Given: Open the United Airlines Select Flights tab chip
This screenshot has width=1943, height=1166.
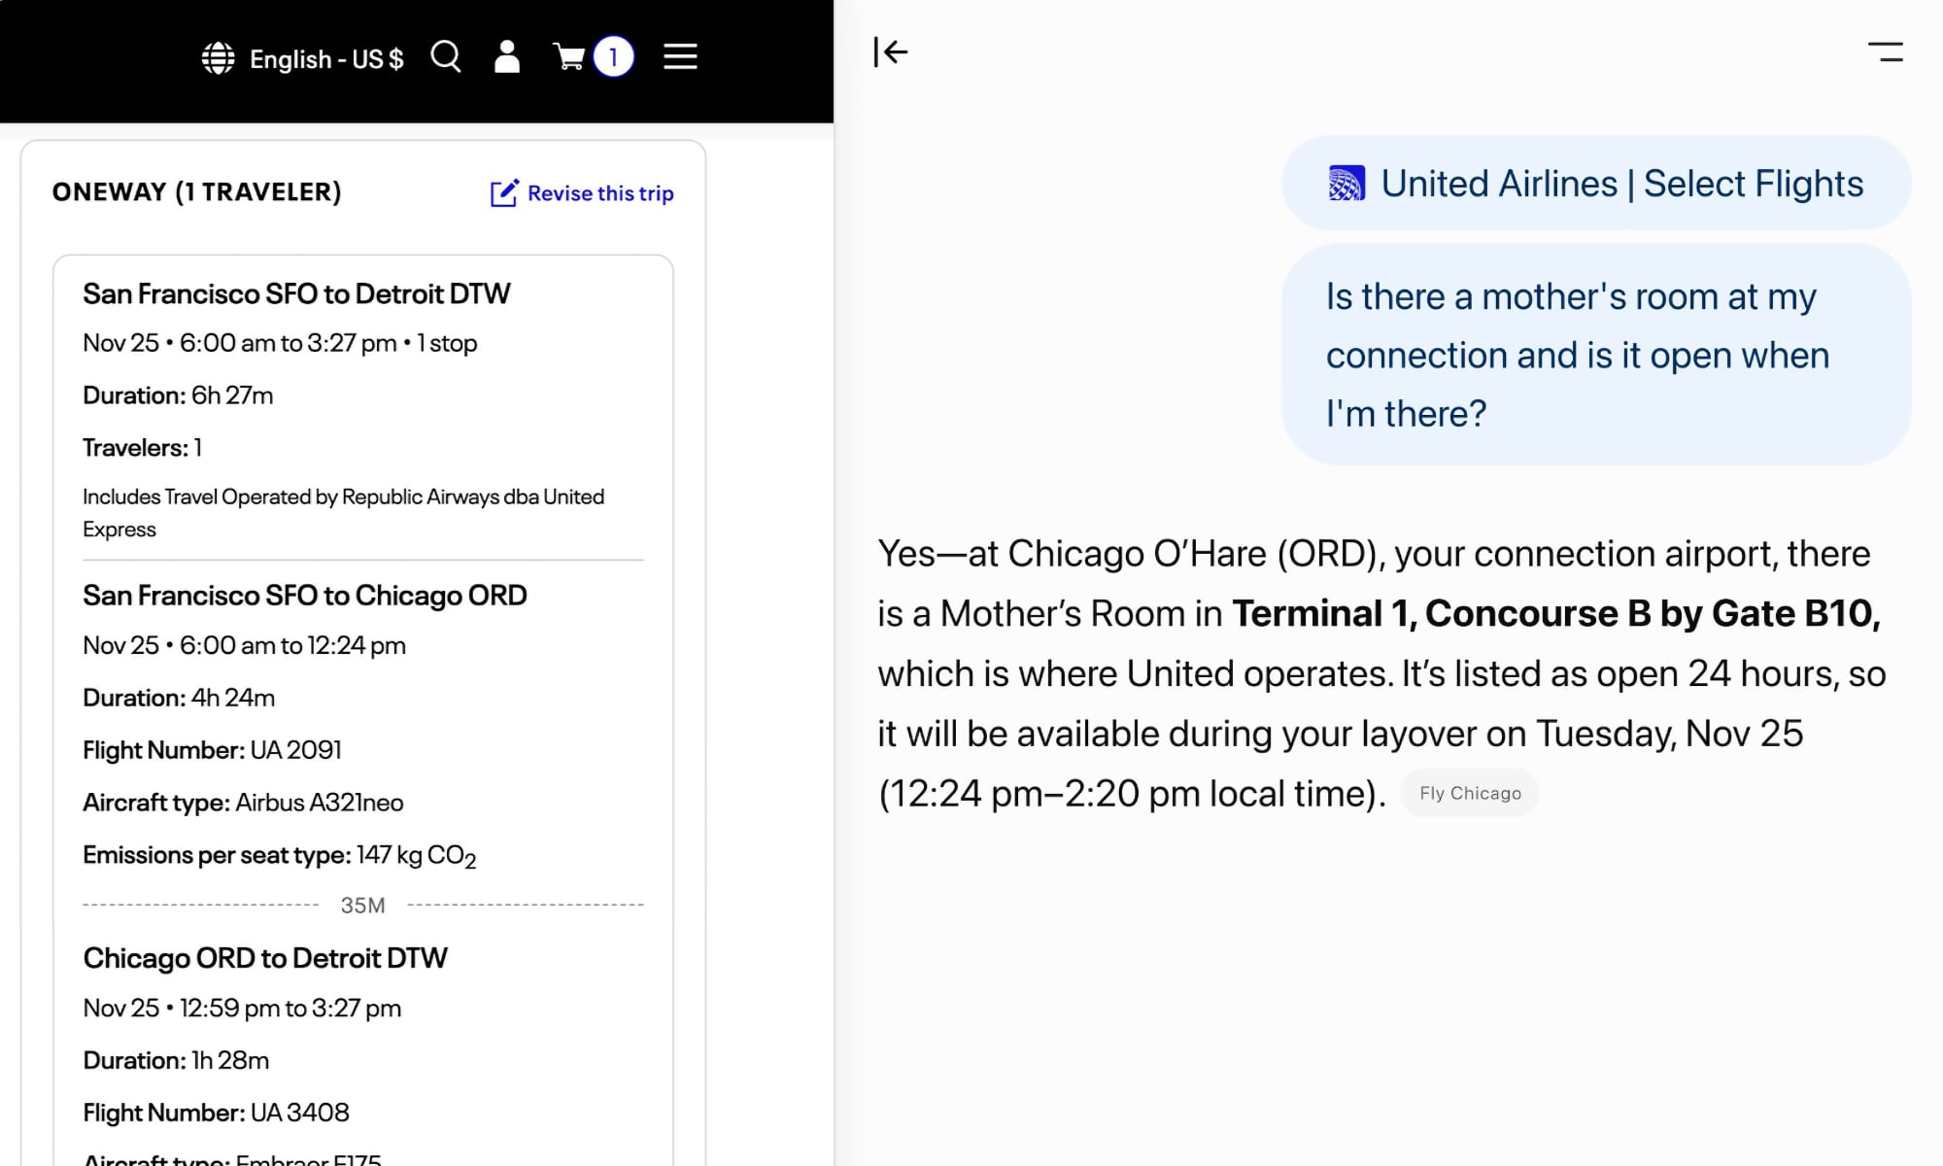Looking at the screenshot, I should pos(1620,184).
